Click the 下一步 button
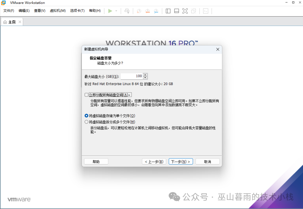This screenshot has width=303, height=209. click(x=181, y=161)
